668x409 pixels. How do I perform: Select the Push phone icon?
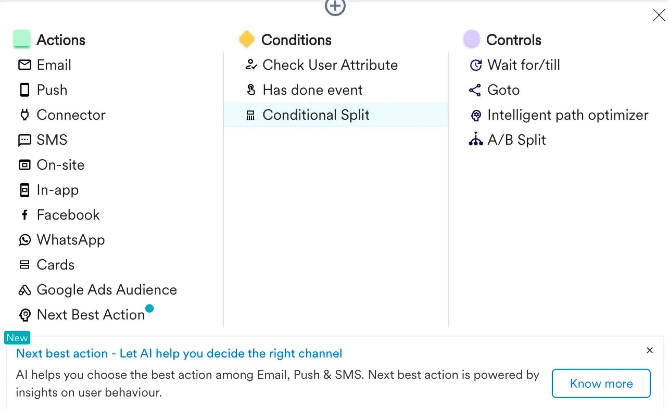pos(24,90)
